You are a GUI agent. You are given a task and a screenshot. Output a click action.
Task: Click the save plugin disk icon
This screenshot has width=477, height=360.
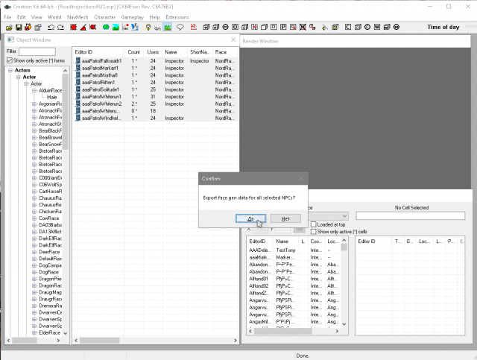(19, 28)
